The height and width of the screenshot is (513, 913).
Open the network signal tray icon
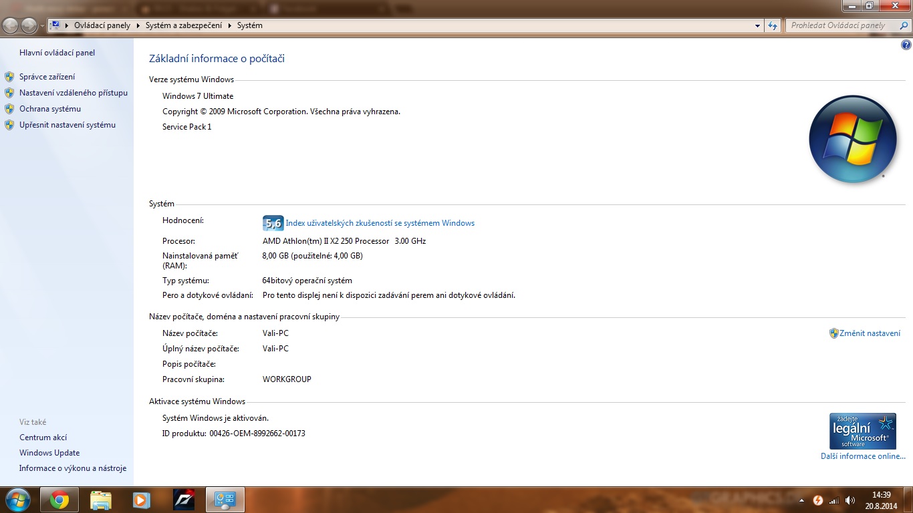[833, 500]
